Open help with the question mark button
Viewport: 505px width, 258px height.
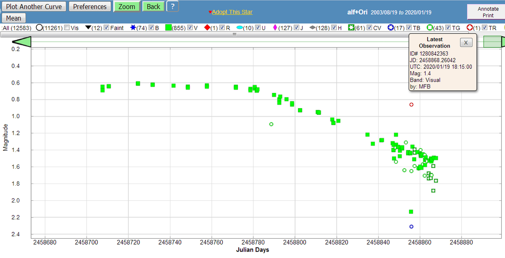point(173,6)
